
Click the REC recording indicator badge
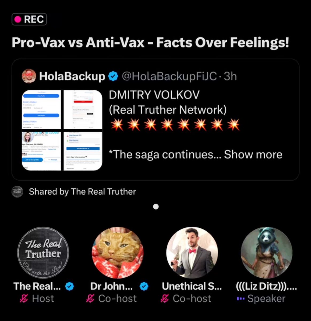tap(29, 19)
